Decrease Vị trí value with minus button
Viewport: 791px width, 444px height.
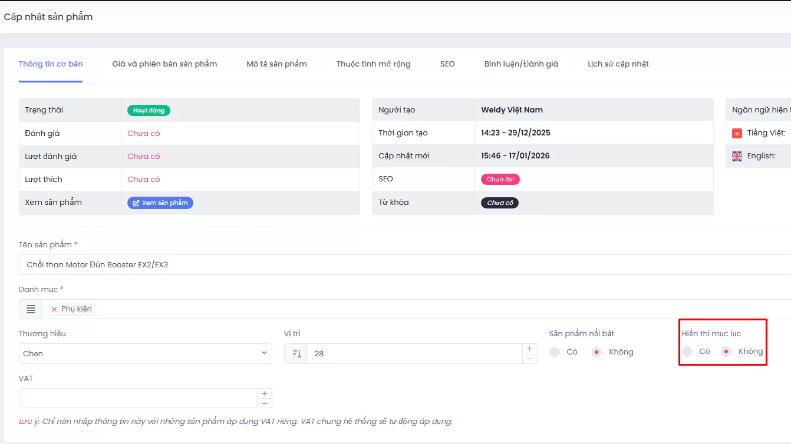tap(529, 359)
